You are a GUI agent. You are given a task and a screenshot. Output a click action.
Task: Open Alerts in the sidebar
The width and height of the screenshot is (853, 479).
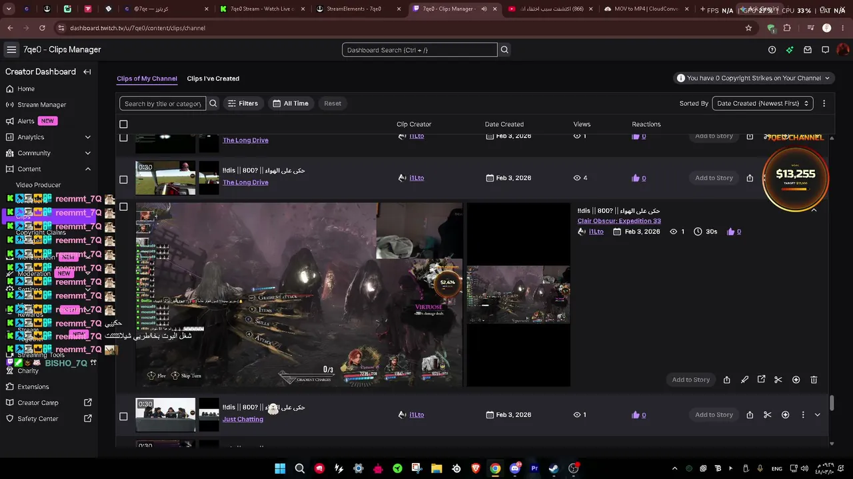[x=26, y=121]
